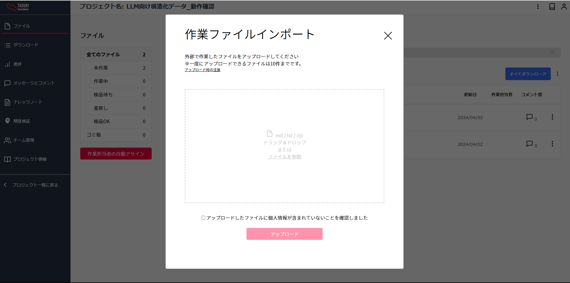Open first file row's three-dot menu

pyautogui.click(x=552, y=117)
